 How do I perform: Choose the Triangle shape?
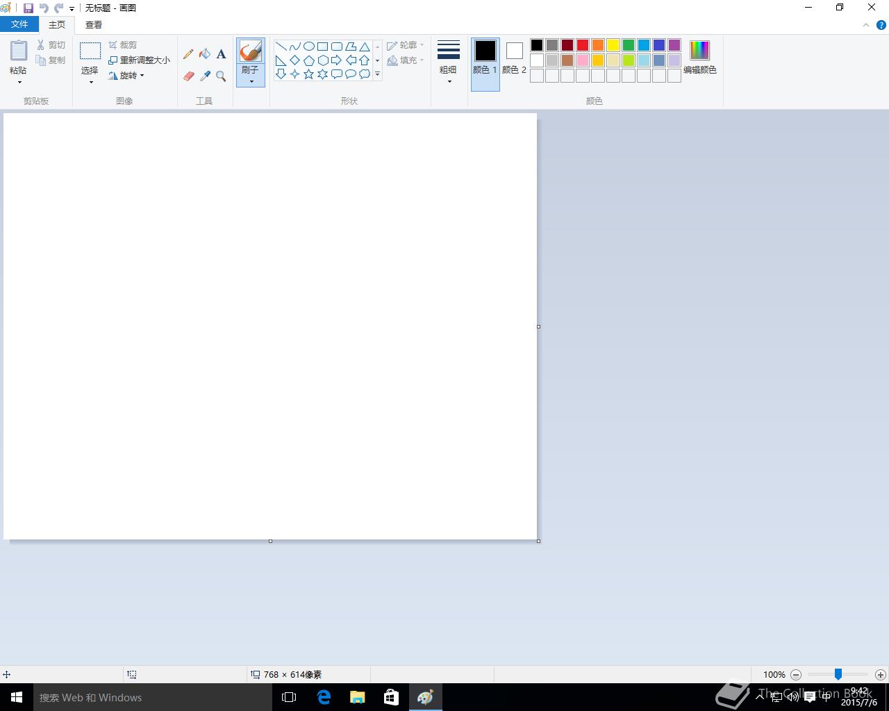click(x=365, y=47)
